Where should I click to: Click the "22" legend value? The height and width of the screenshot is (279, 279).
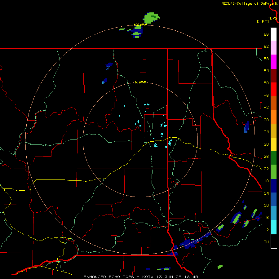pos(266,169)
